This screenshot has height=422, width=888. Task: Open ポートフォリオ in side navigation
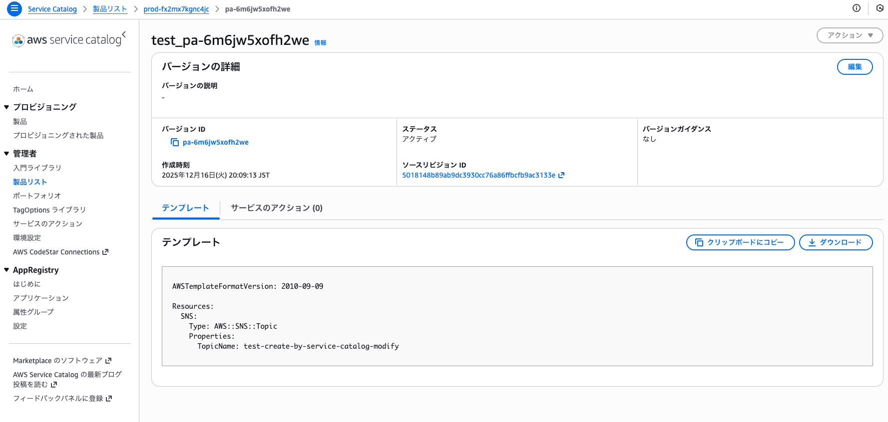click(37, 196)
